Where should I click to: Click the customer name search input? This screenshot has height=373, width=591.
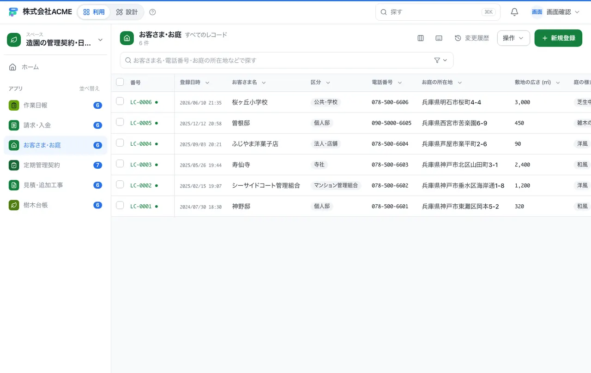point(286,60)
